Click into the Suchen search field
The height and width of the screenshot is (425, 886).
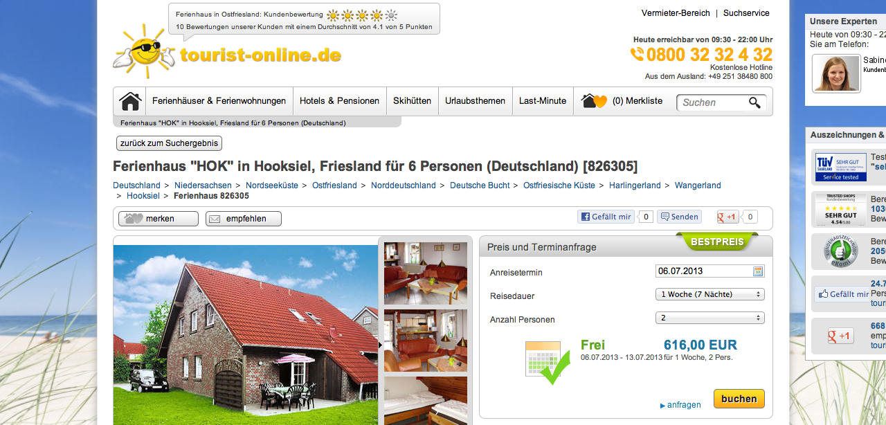(713, 102)
